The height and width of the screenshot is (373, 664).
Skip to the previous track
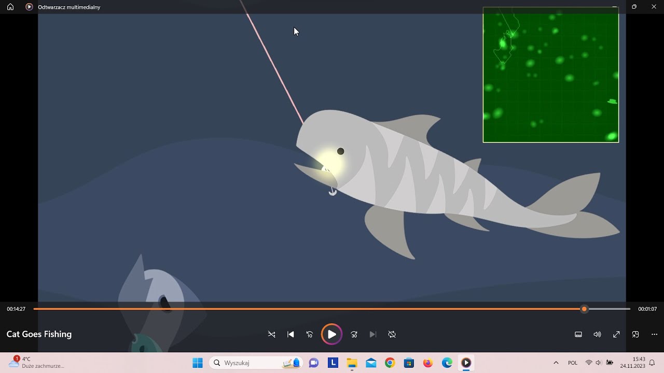(290, 335)
